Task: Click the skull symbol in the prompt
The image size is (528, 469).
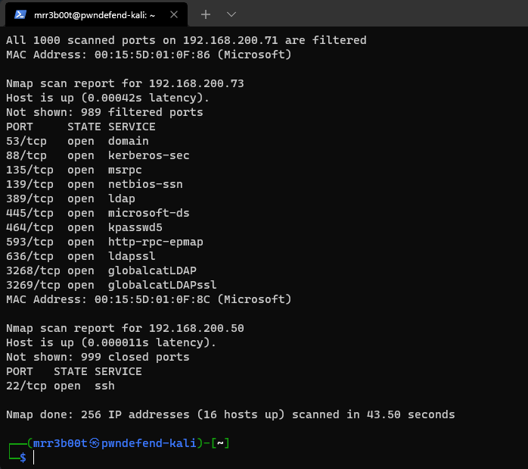Action: (x=95, y=443)
